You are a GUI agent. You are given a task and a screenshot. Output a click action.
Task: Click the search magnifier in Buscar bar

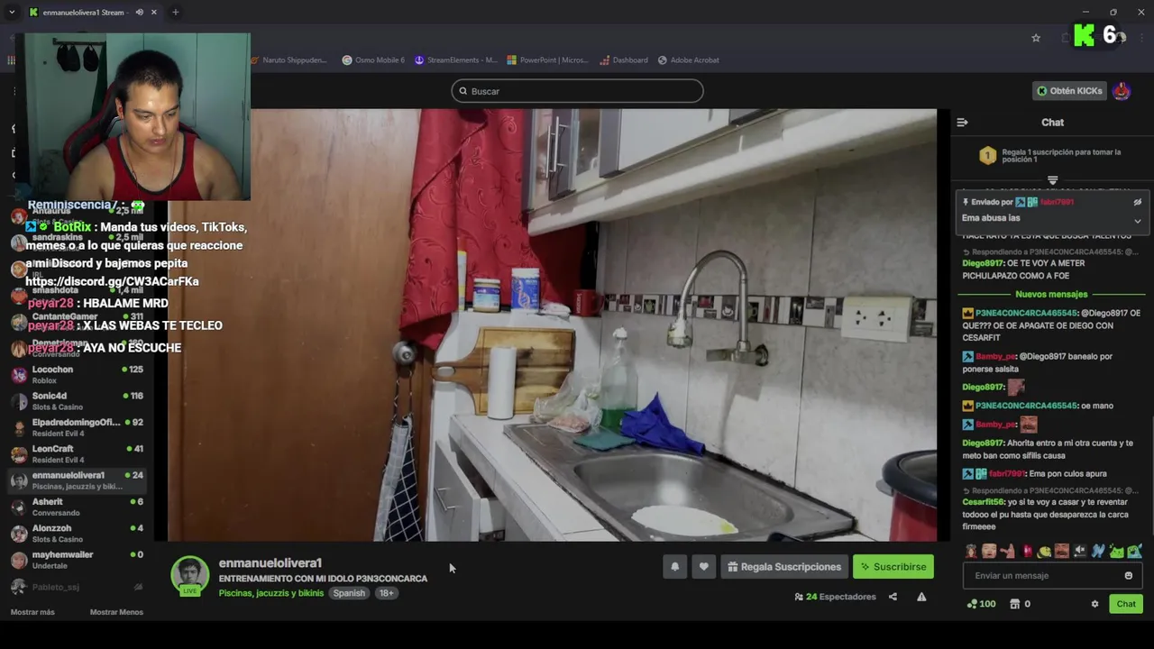(x=463, y=91)
